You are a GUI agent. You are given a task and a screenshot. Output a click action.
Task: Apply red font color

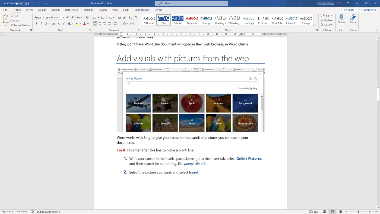pos(84,24)
